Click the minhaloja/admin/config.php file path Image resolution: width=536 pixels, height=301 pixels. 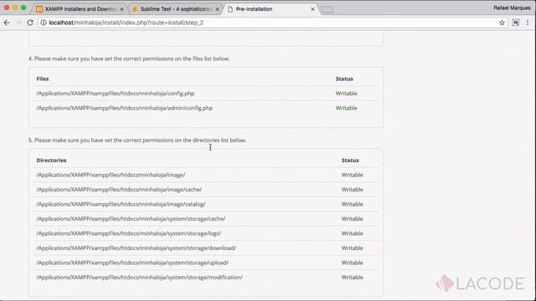[x=125, y=108]
